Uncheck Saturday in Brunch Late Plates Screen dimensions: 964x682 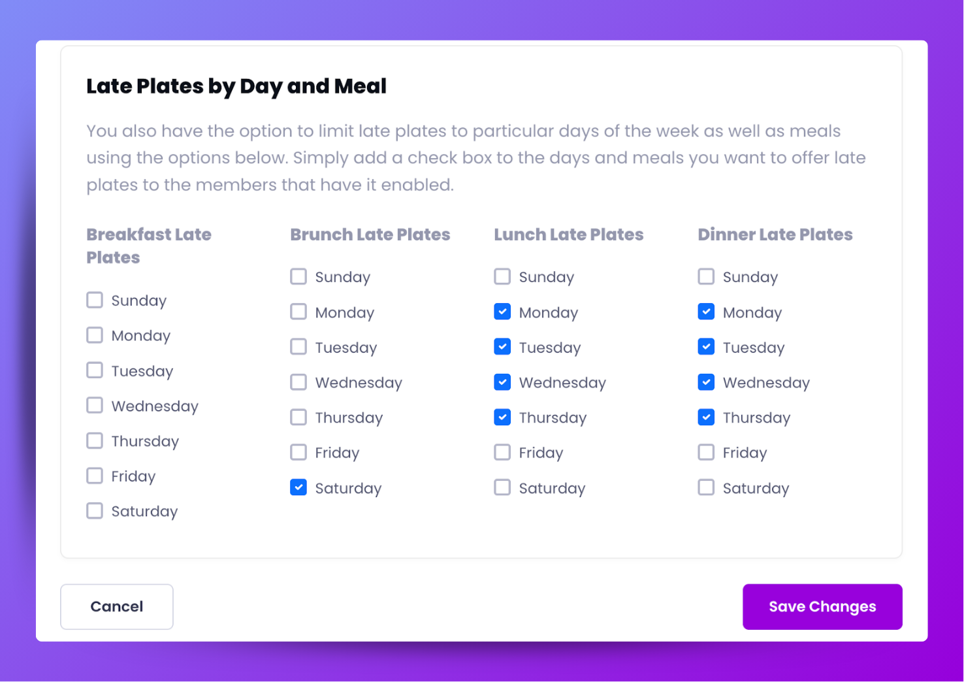298,487
